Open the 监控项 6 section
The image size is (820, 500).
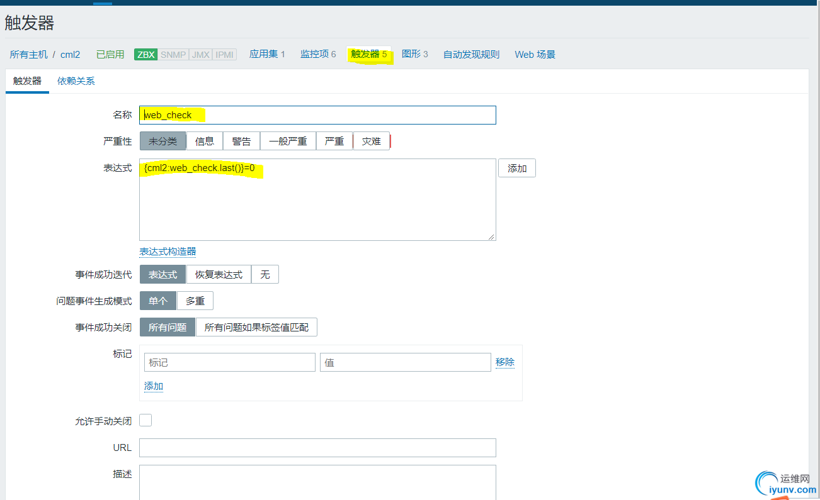pyautogui.click(x=318, y=54)
